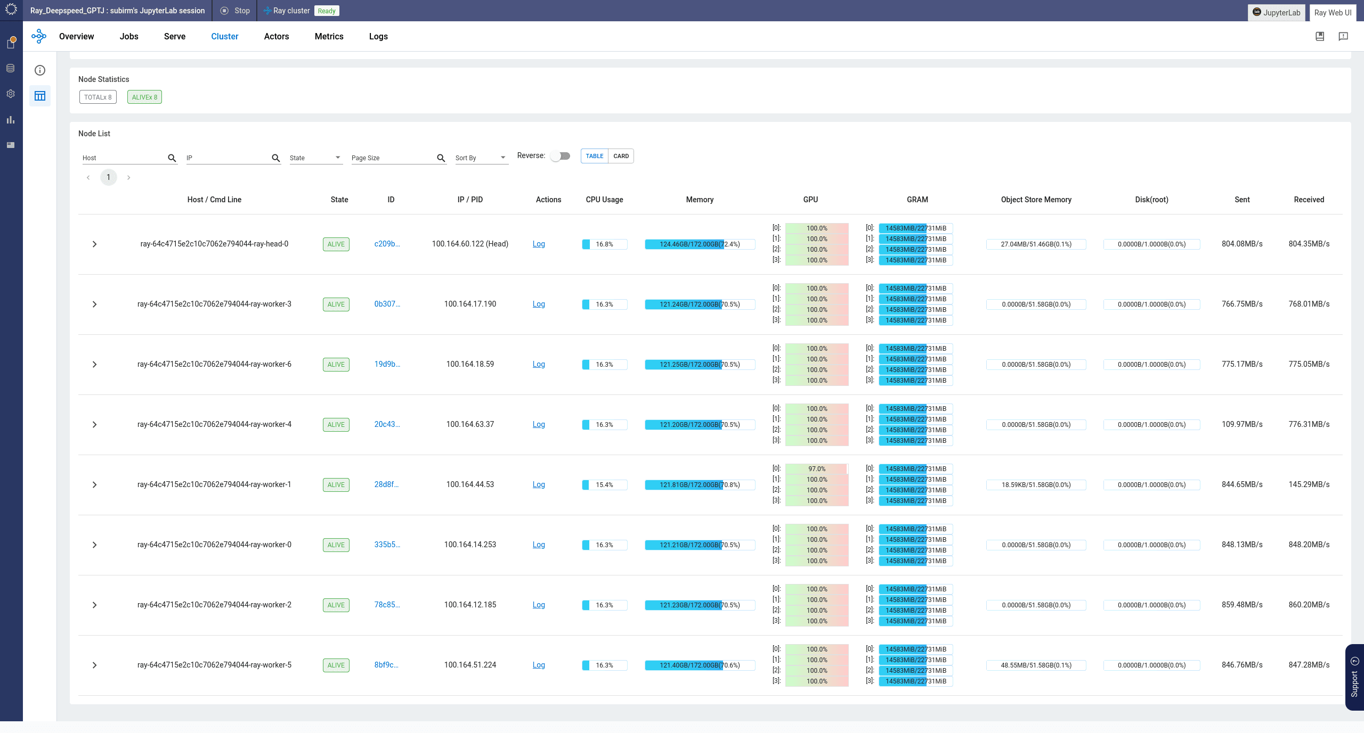The height and width of the screenshot is (733, 1364).
Task: Open the Cluster tab
Action: pos(225,36)
